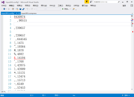134x97 pixels.
Task: Click the text 8430974 on line 1
Action: pos(20,17)
